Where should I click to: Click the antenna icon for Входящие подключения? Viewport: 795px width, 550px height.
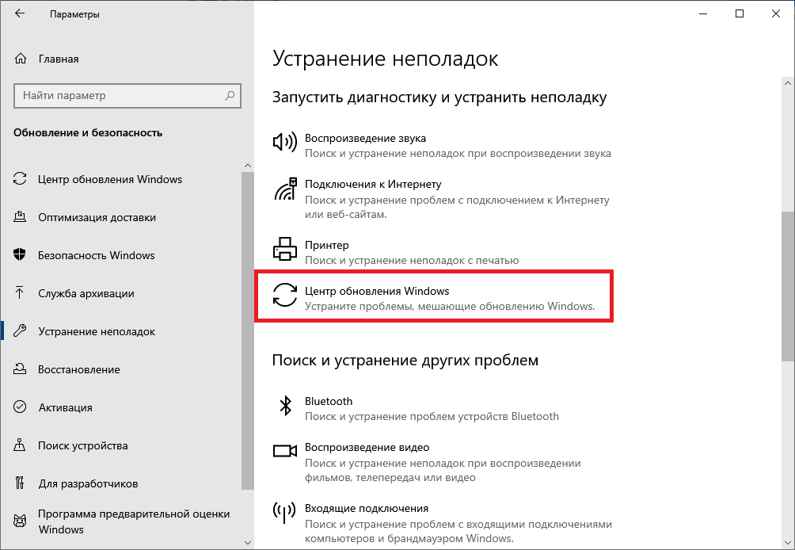[x=284, y=512]
